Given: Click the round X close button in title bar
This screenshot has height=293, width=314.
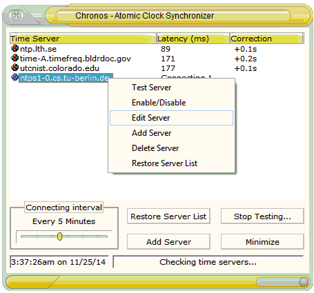Looking at the screenshot, I should point(16,16).
